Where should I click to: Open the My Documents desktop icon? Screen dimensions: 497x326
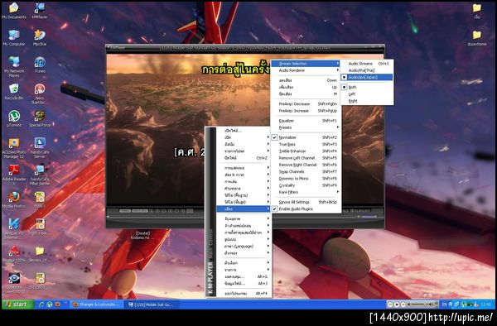click(14, 11)
